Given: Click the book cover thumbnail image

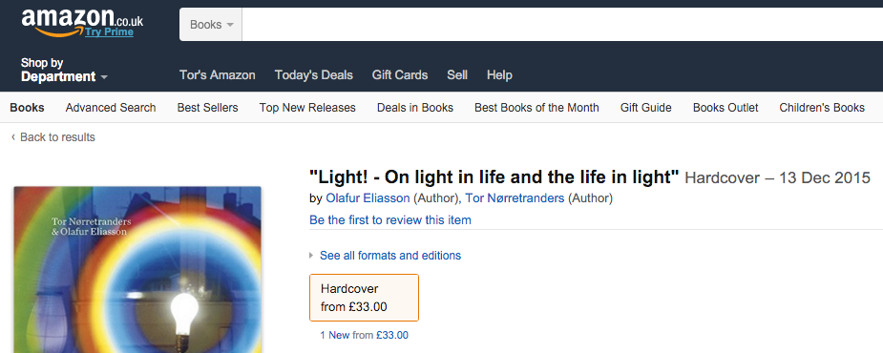Looking at the screenshot, I should (x=137, y=270).
